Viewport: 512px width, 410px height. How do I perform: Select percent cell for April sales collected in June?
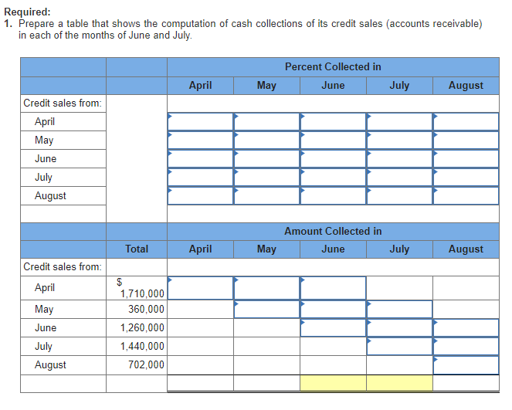333,122
